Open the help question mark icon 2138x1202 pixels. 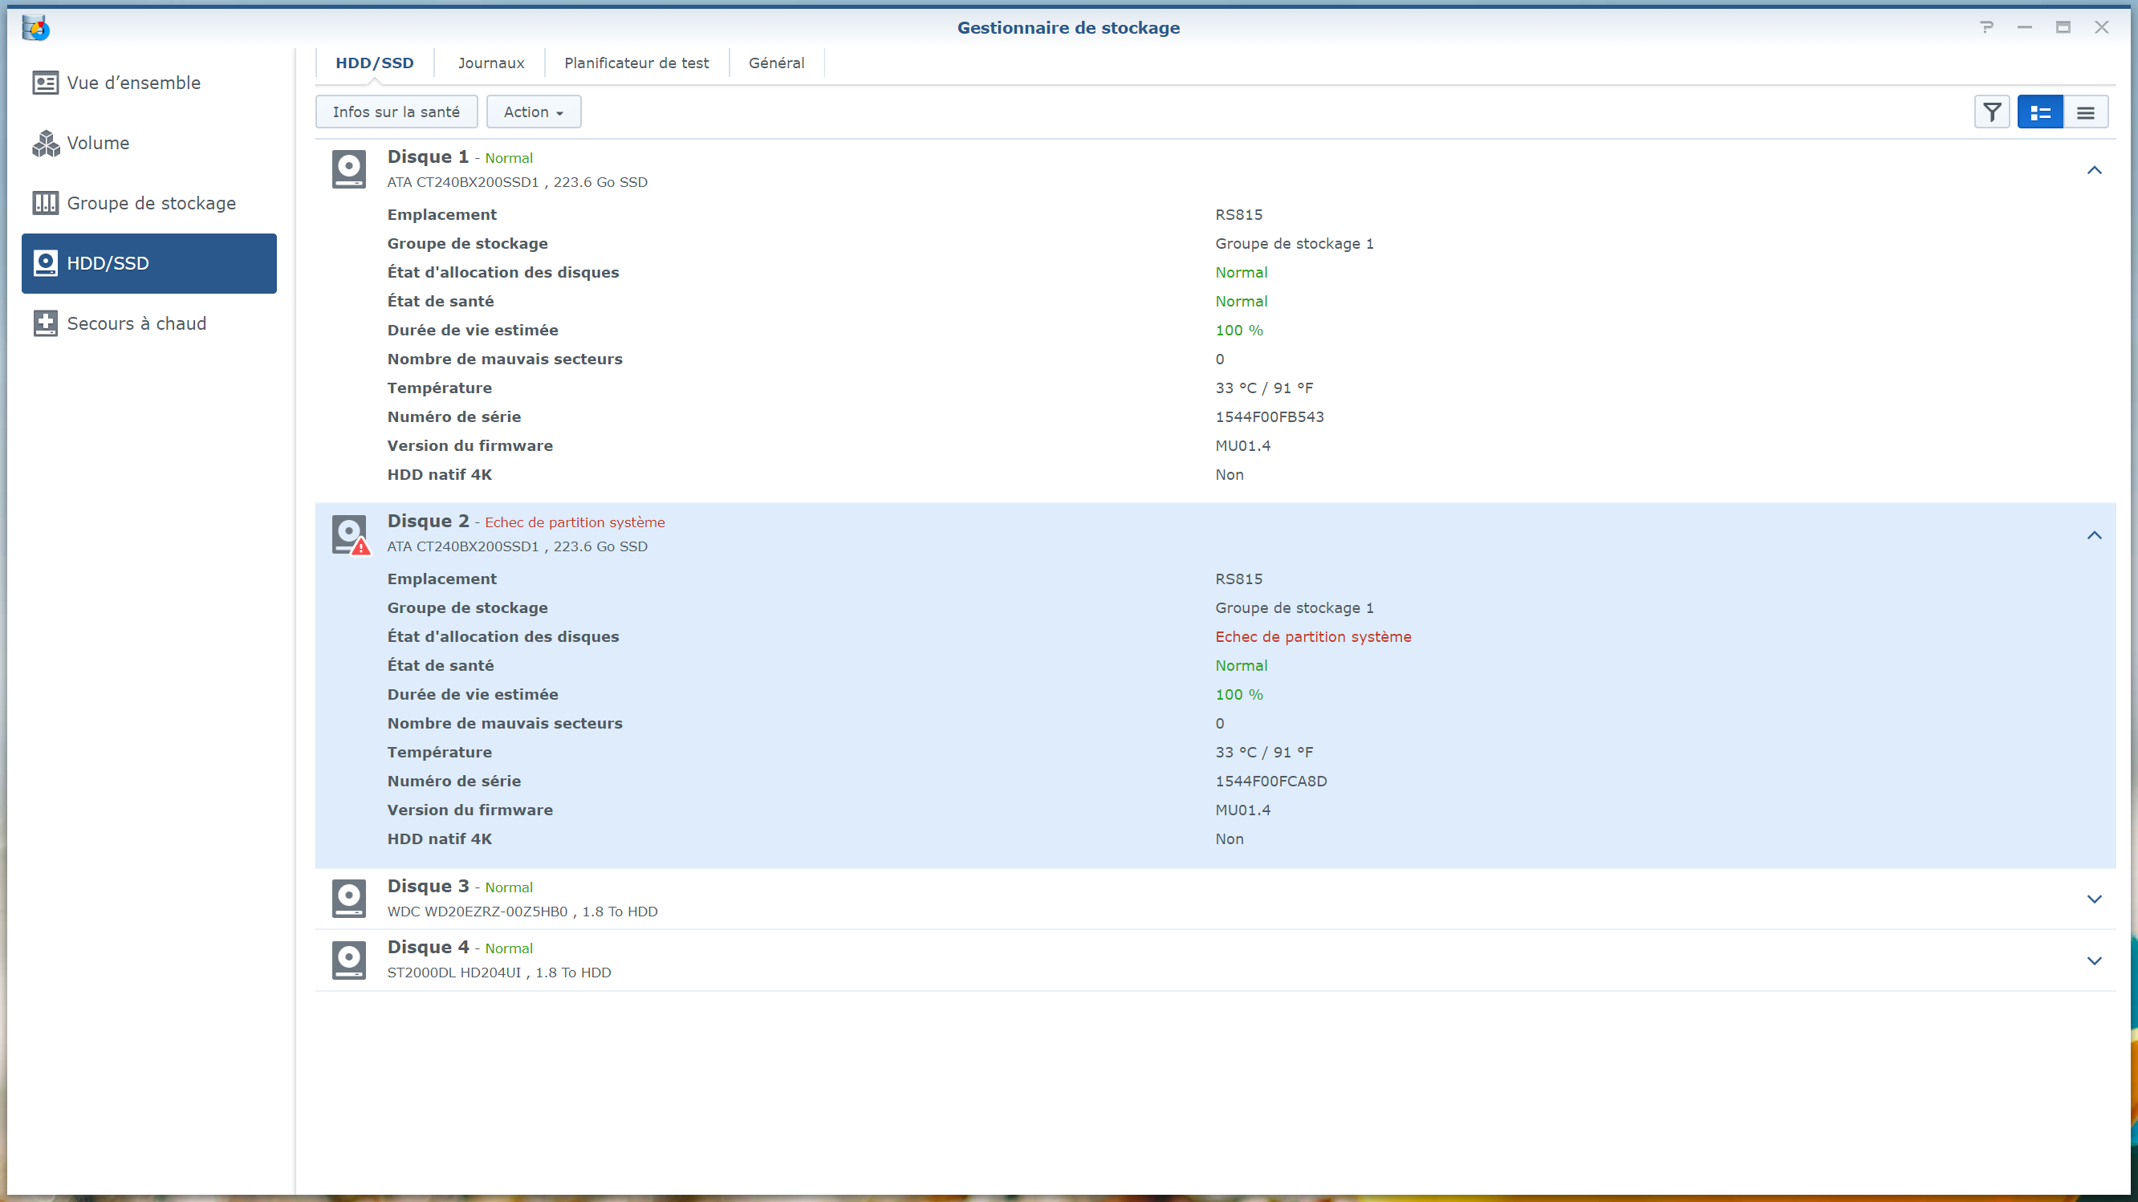(x=1986, y=27)
